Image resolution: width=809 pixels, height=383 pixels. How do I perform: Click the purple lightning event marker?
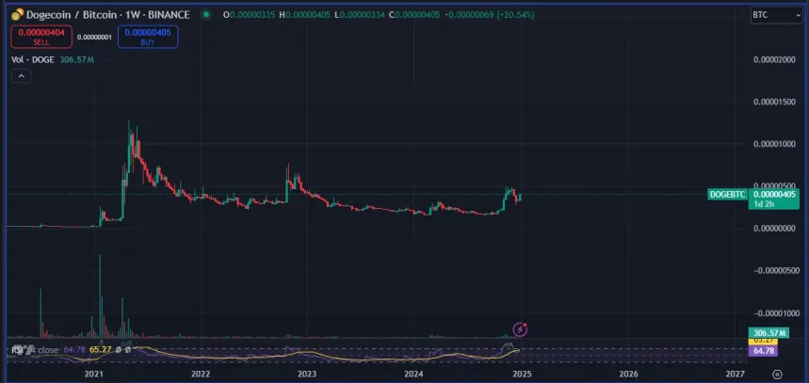click(520, 328)
